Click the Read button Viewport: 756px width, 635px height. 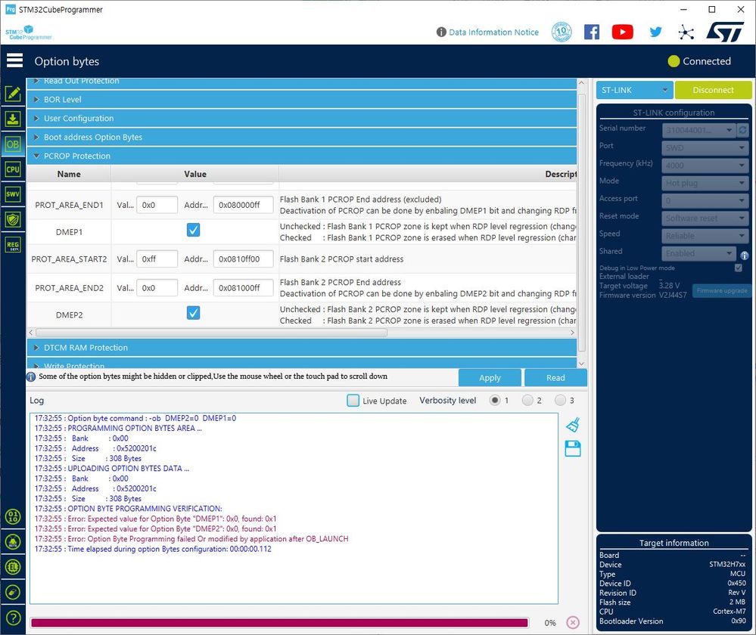click(555, 378)
